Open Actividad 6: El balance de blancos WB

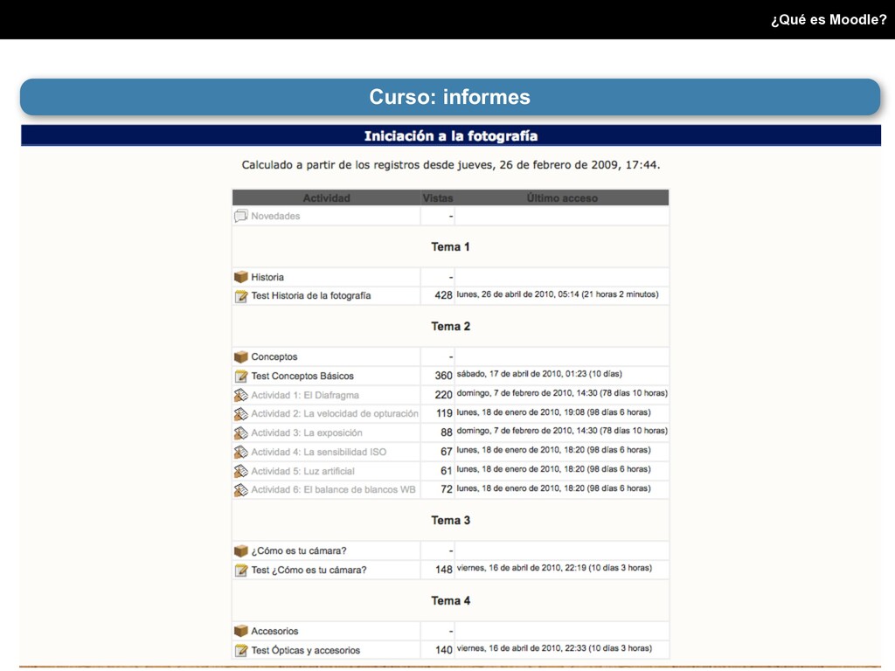click(x=333, y=489)
